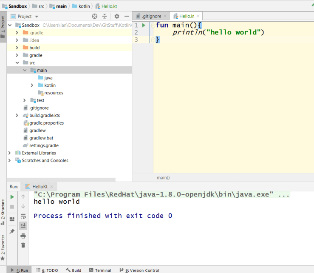314x273 pixels.
Task: Expand External Libraries
Action: coord(9,153)
